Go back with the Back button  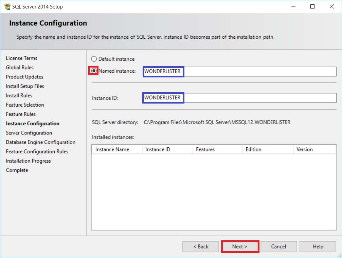tap(201, 246)
